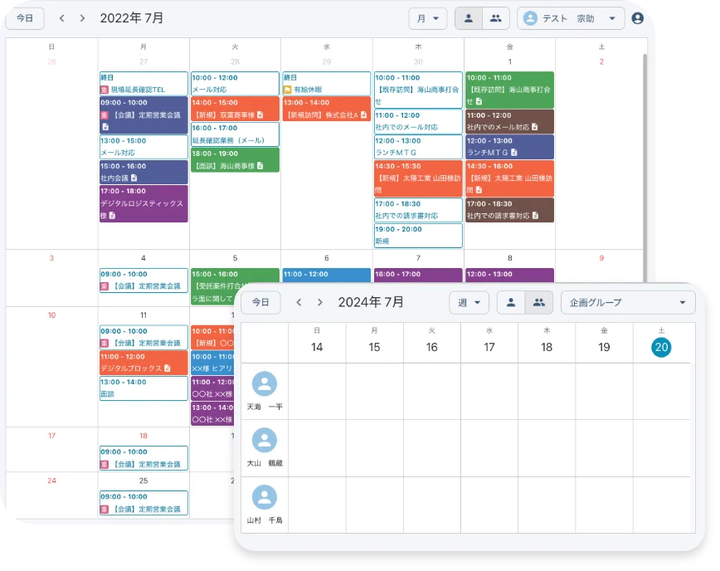The image size is (720, 571).
Task: Open the 13:00 - 15:00 メール対応 event
Action: [144, 147]
